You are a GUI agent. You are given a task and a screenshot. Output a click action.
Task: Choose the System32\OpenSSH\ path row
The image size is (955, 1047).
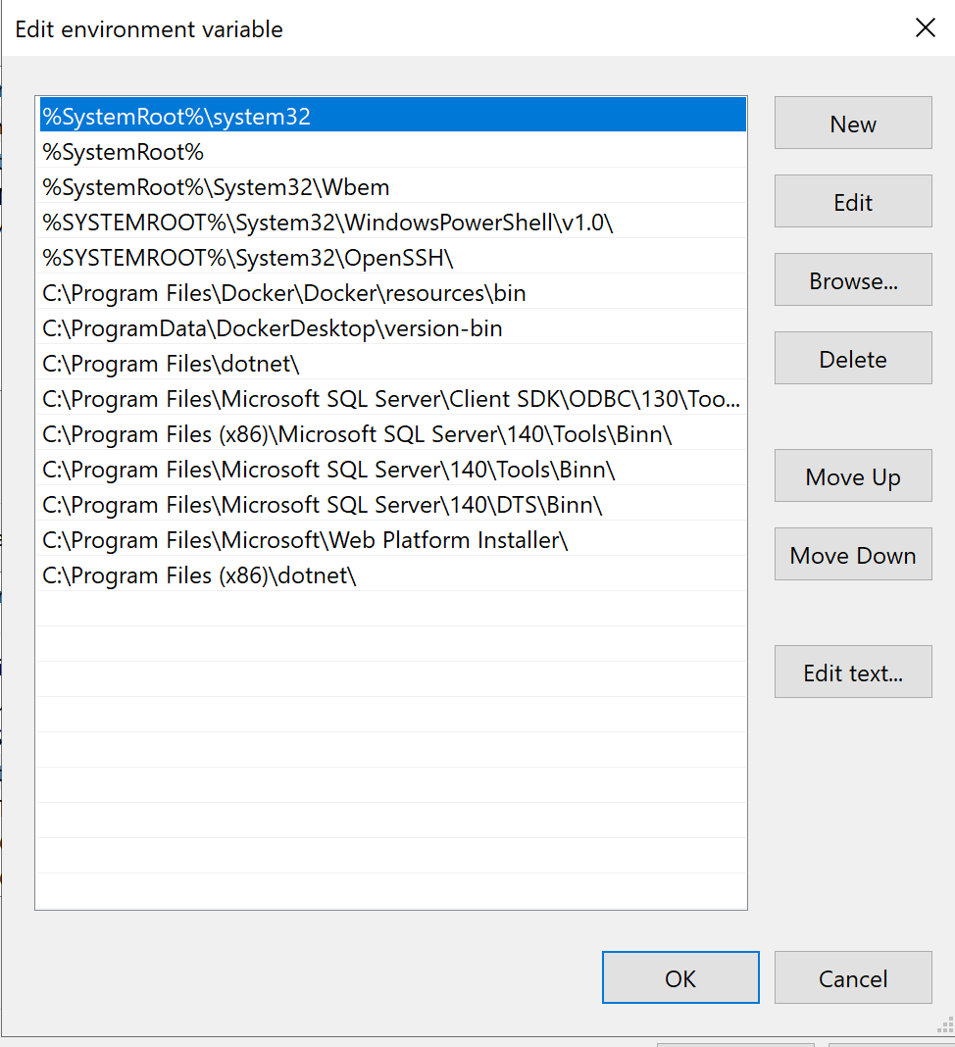[392, 257]
